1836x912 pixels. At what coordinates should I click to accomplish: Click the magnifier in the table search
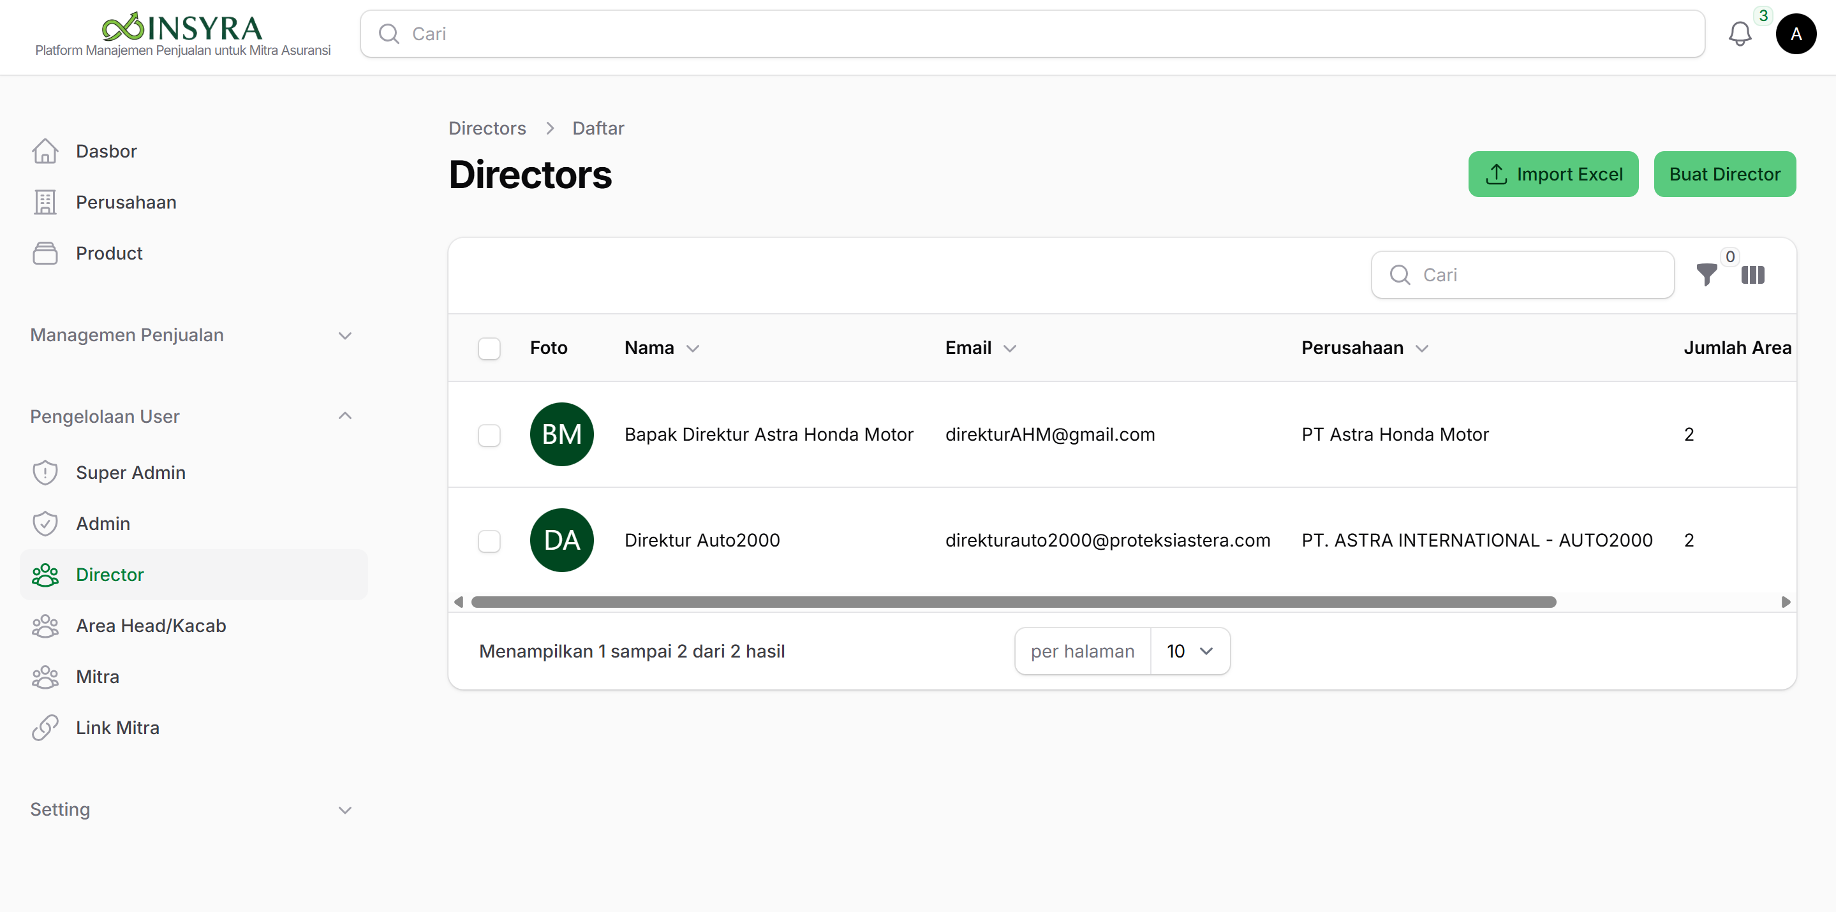pyautogui.click(x=1400, y=275)
